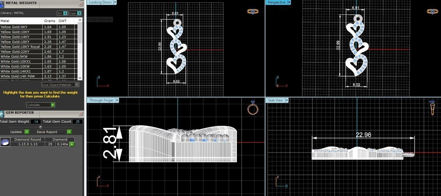The width and height of the screenshot is (441, 196).
Task: Click the Metal column header
Action: click(21, 21)
